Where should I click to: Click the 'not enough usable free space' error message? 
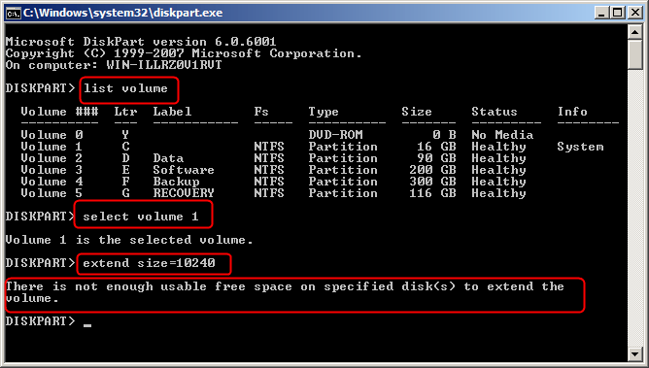tap(285, 292)
